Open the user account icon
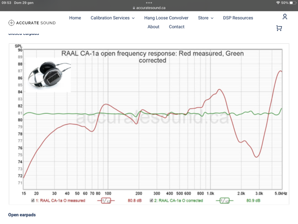Image resolution: width=298 pixels, height=224 pixels. pyautogui.click(x=285, y=17)
